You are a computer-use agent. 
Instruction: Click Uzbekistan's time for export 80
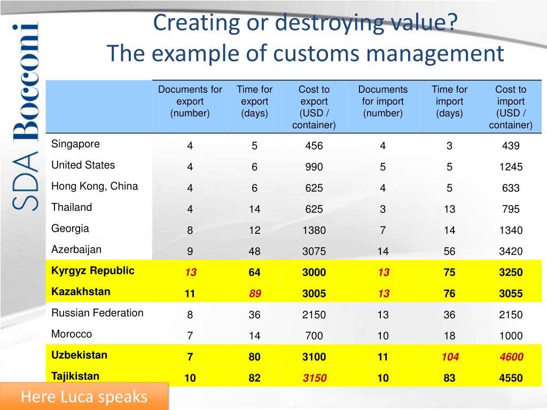[254, 357]
